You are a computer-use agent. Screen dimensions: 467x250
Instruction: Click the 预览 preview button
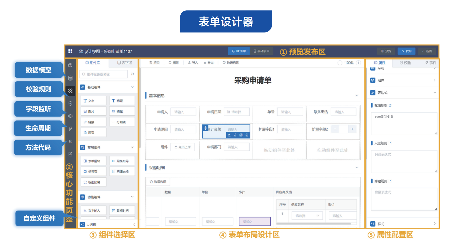click(386, 51)
